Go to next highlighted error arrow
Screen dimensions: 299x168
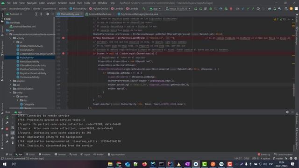pyautogui.click(x=292, y=20)
